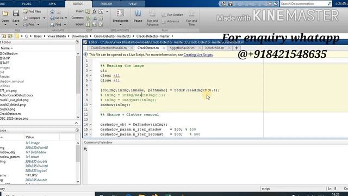Toggle breakpoint dash on line 15
Screen dimensions: 348x196
coord(90,130)
